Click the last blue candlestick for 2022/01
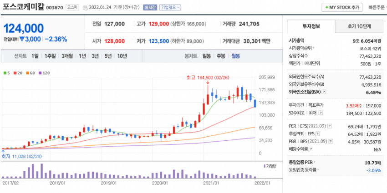 tap(255, 104)
